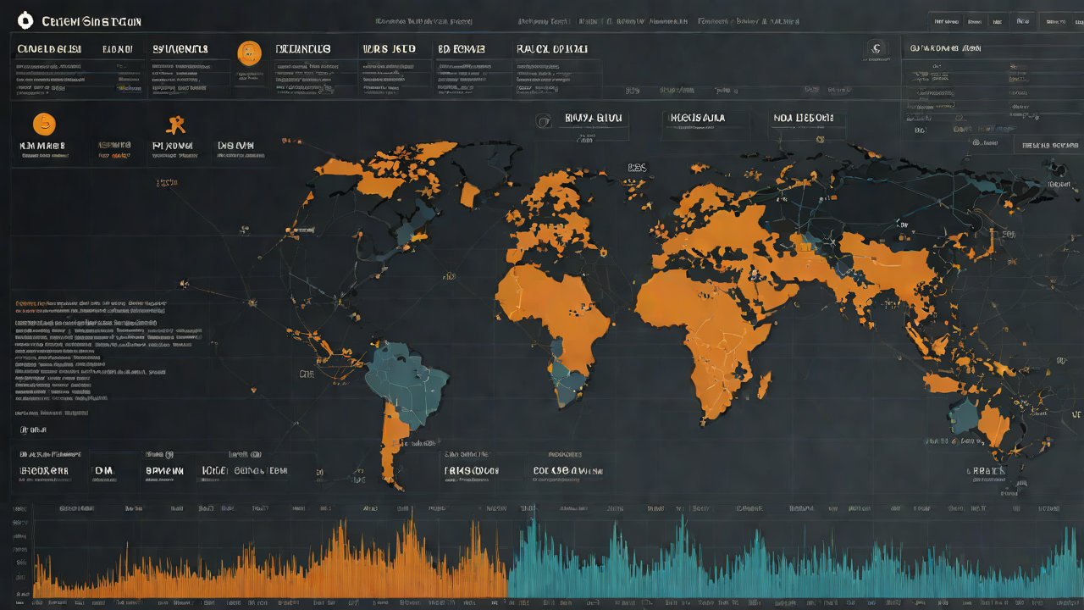The image size is (1084, 610).
Task: Click the white circular app logo in header
Action: [x=25, y=19]
